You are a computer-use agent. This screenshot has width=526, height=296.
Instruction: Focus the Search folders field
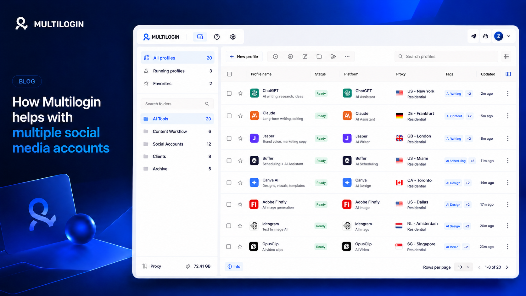tap(177, 104)
